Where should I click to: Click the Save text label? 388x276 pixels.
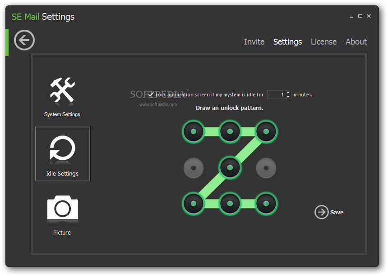point(337,213)
